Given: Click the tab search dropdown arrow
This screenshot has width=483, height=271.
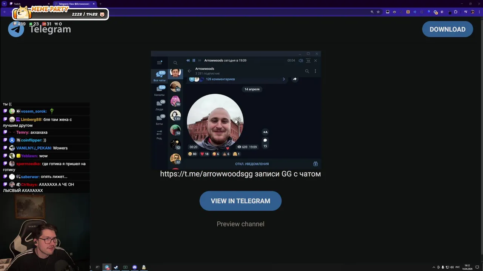Looking at the screenshot, I should click(4, 4).
